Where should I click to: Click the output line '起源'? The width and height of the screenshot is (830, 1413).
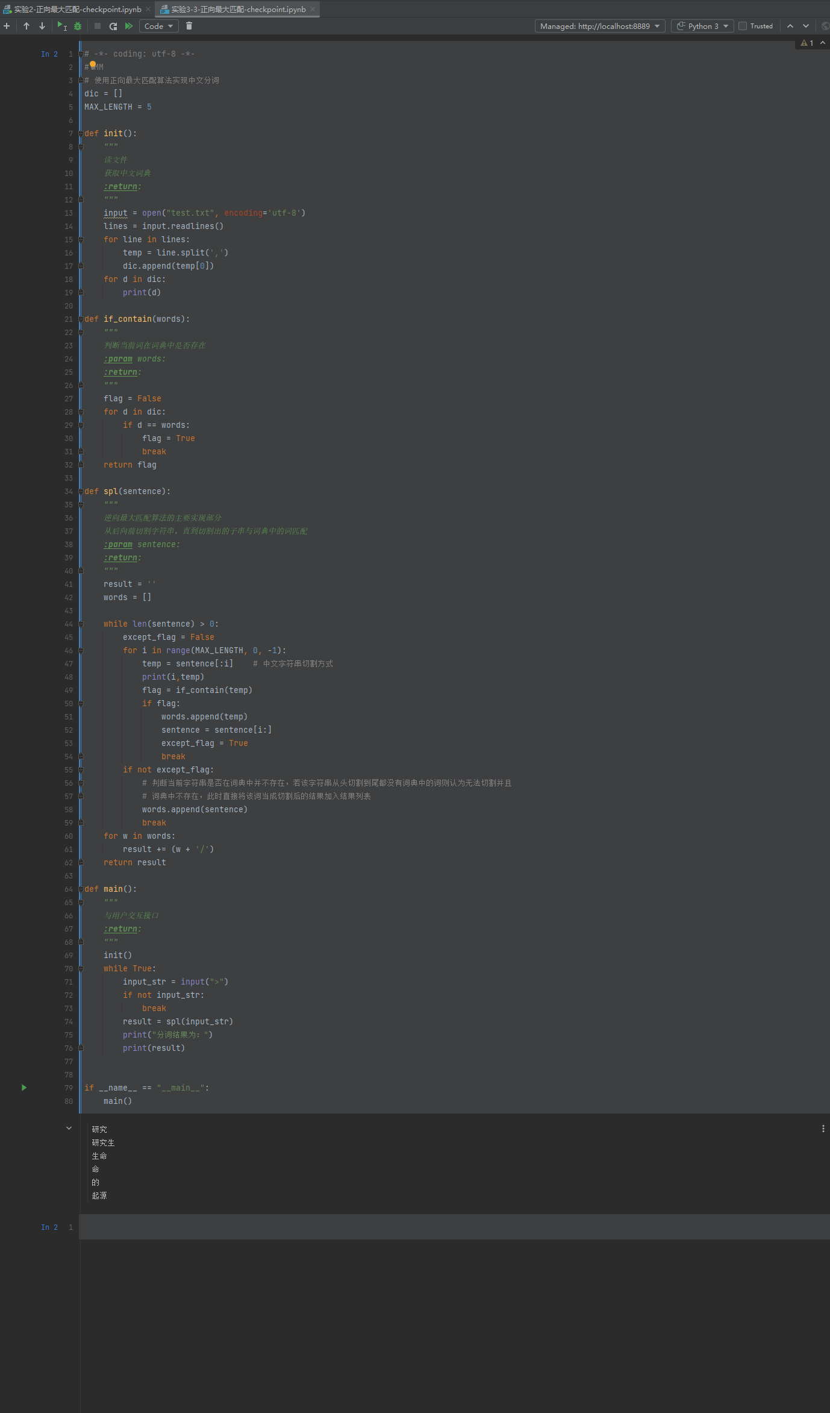99,1195
